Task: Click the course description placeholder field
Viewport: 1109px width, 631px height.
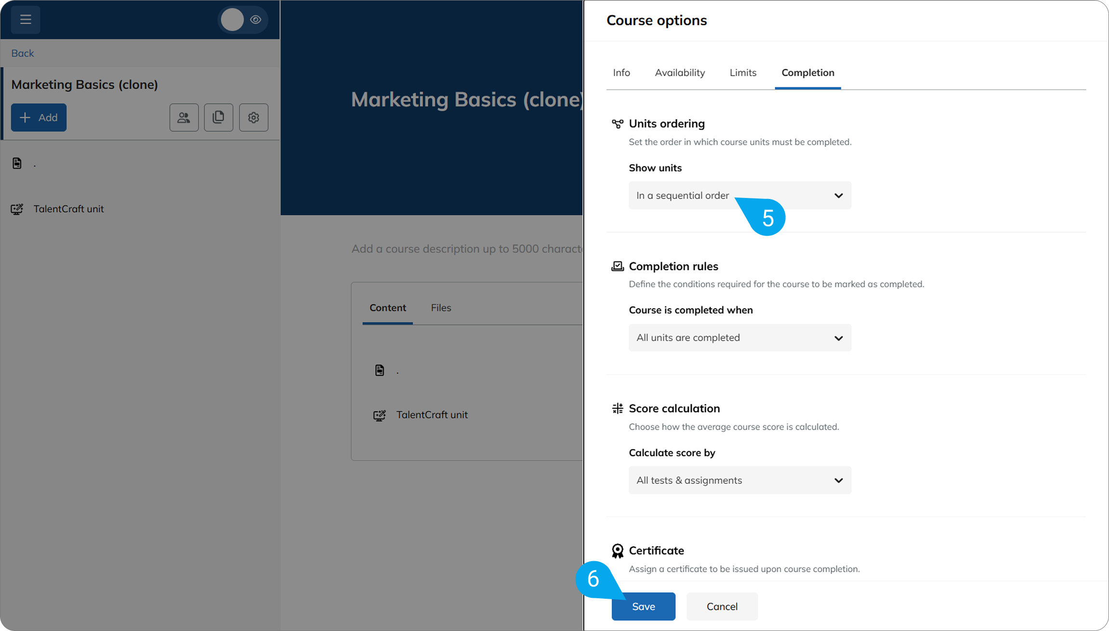Action: 467,249
